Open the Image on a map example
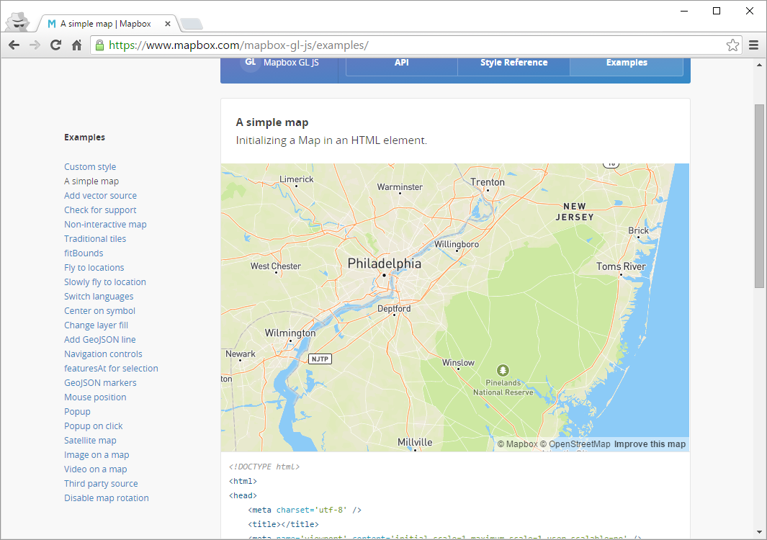The width and height of the screenshot is (767, 540). click(x=97, y=455)
